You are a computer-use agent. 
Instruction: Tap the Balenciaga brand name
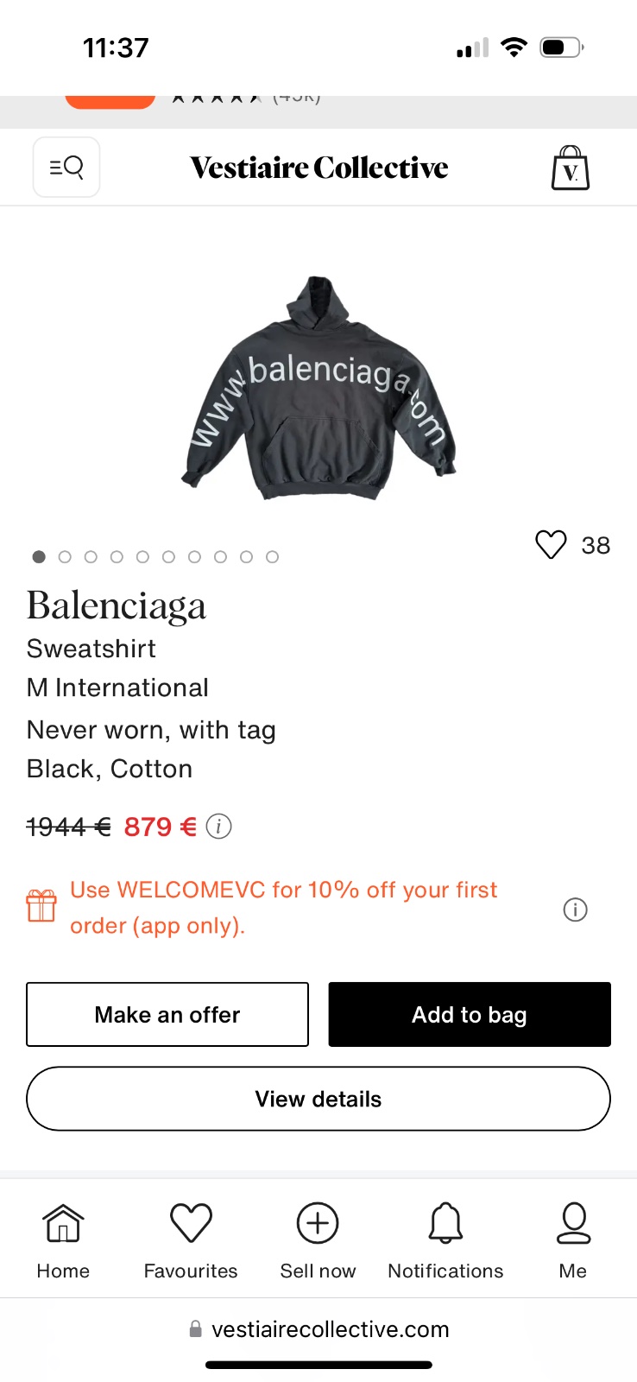tap(117, 605)
